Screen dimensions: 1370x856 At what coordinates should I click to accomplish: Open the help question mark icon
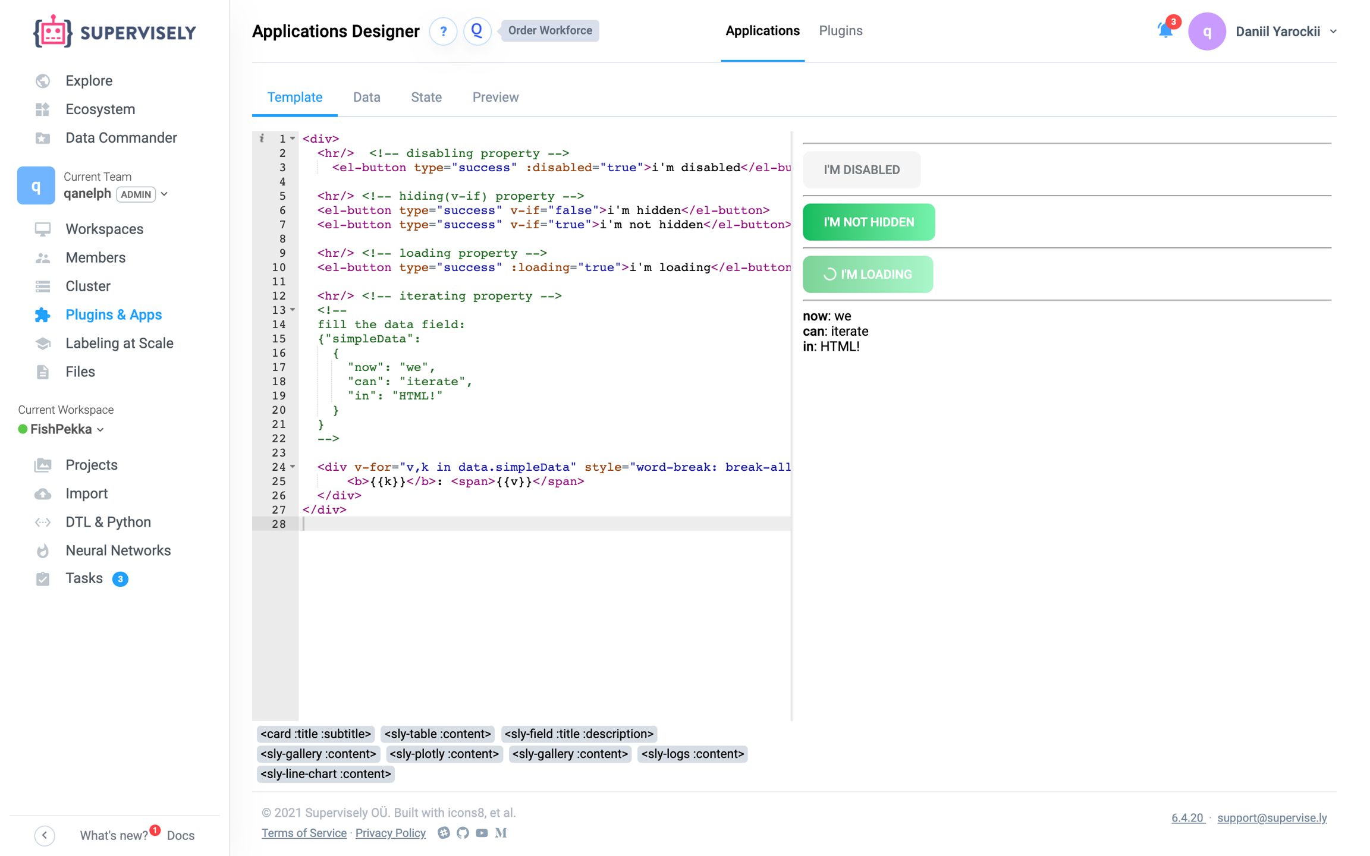[x=443, y=31]
